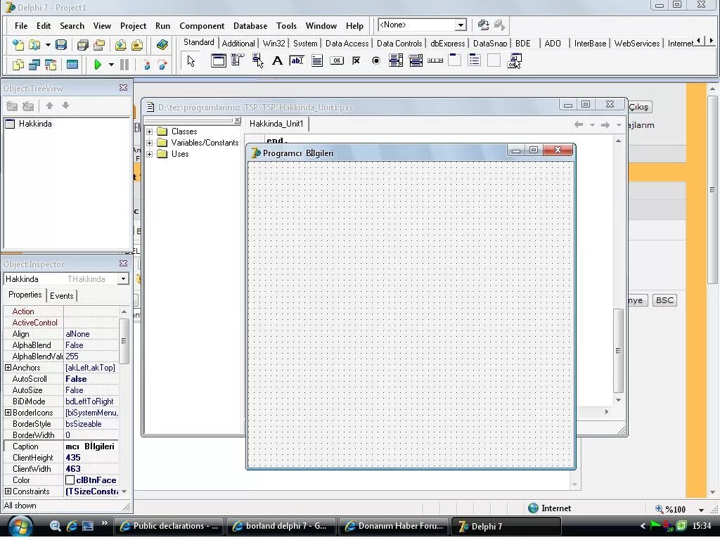The height and width of the screenshot is (540, 720).
Task: Select the GroupBox component in palette
Action: point(455,60)
